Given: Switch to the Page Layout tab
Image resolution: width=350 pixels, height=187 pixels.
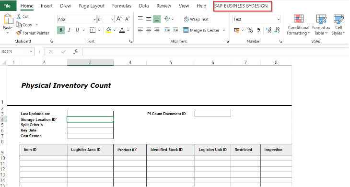Looking at the screenshot, I should pyautogui.click(x=92, y=6).
